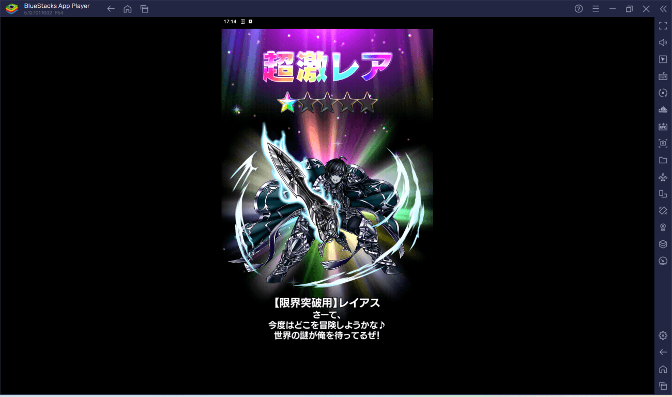Take a screenshot with camera icon
672x397 pixels.
[x=663, y=143]
